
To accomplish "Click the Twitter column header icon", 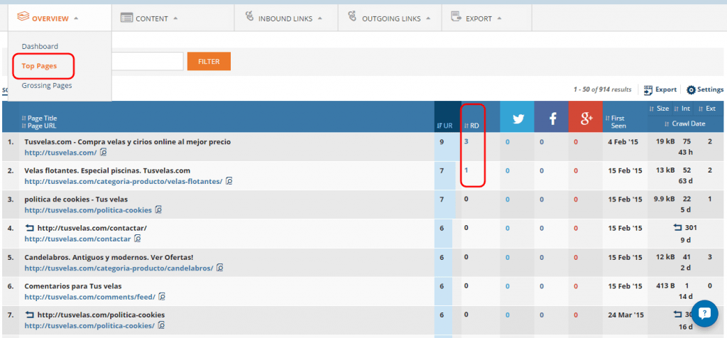I will click(x=518, y=119).
